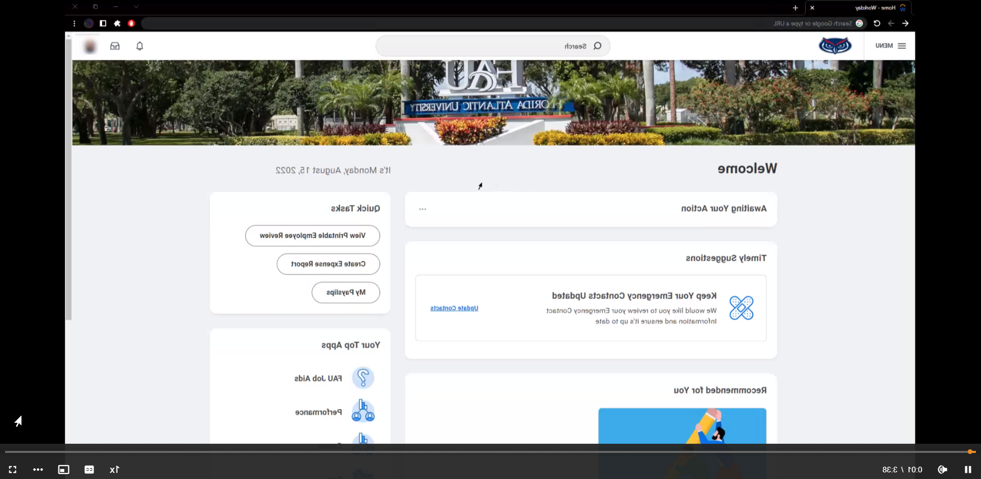Click the Timely Suggestions heading
981x479 pixels.
(726, 258)
